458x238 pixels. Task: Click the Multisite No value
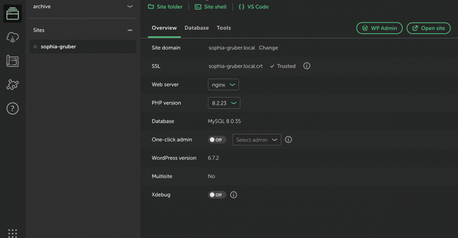[212, 176]
